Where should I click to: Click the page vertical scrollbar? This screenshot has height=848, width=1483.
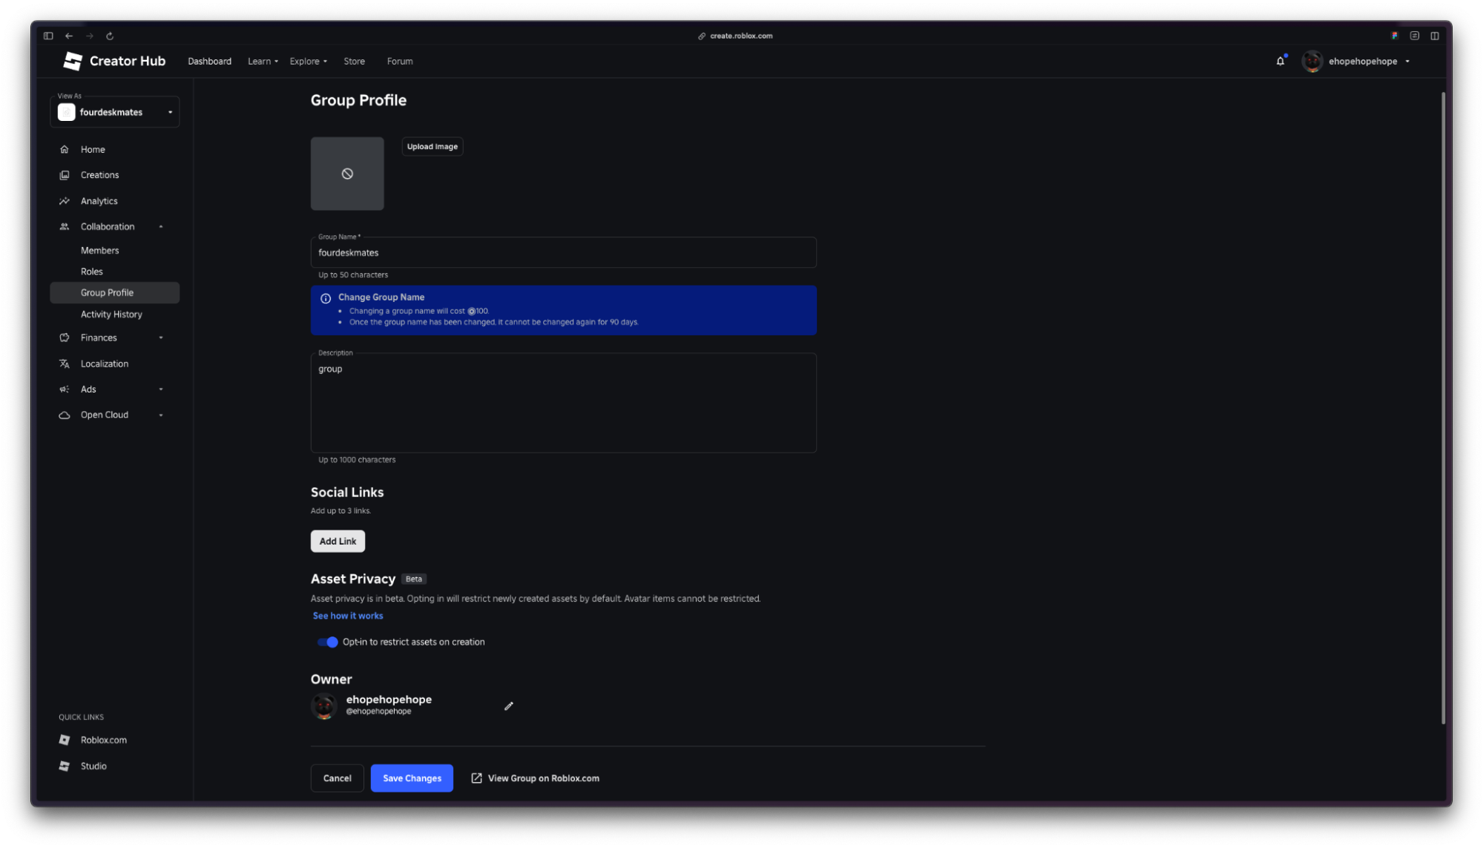tap(1443, 408)
